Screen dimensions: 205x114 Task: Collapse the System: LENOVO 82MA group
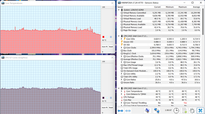(119, 10)
